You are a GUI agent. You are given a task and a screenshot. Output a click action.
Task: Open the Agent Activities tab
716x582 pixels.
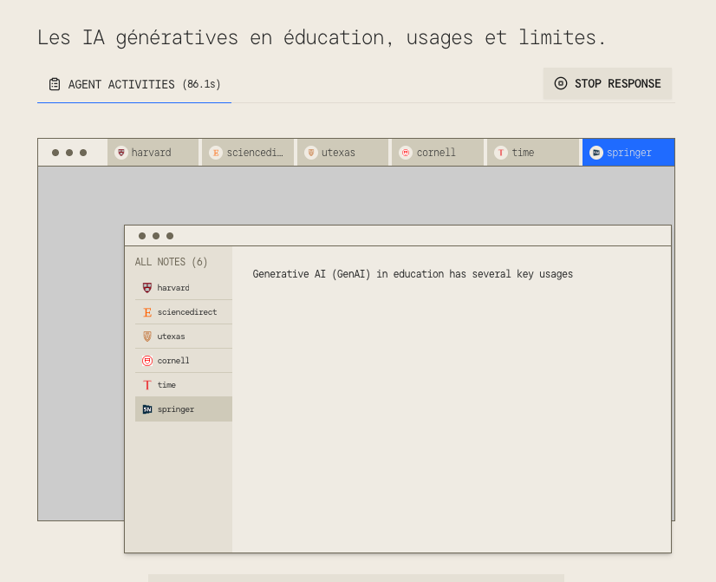[x=134, y=84]
